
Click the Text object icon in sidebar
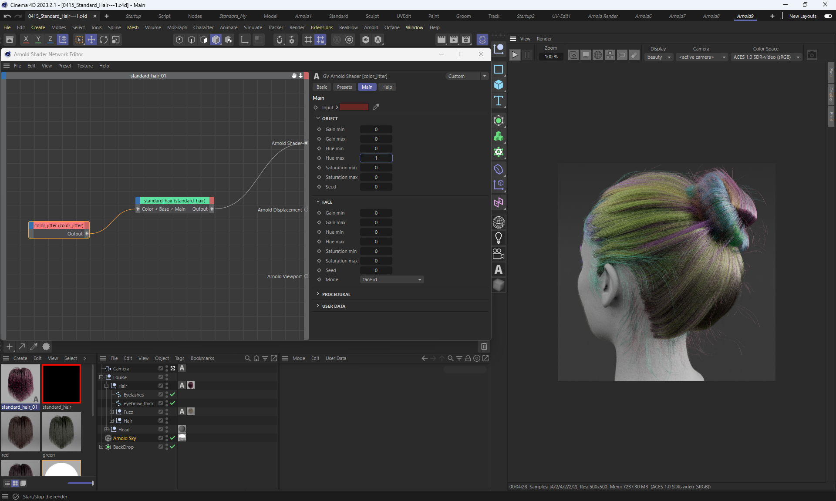[x=499, y=101]
